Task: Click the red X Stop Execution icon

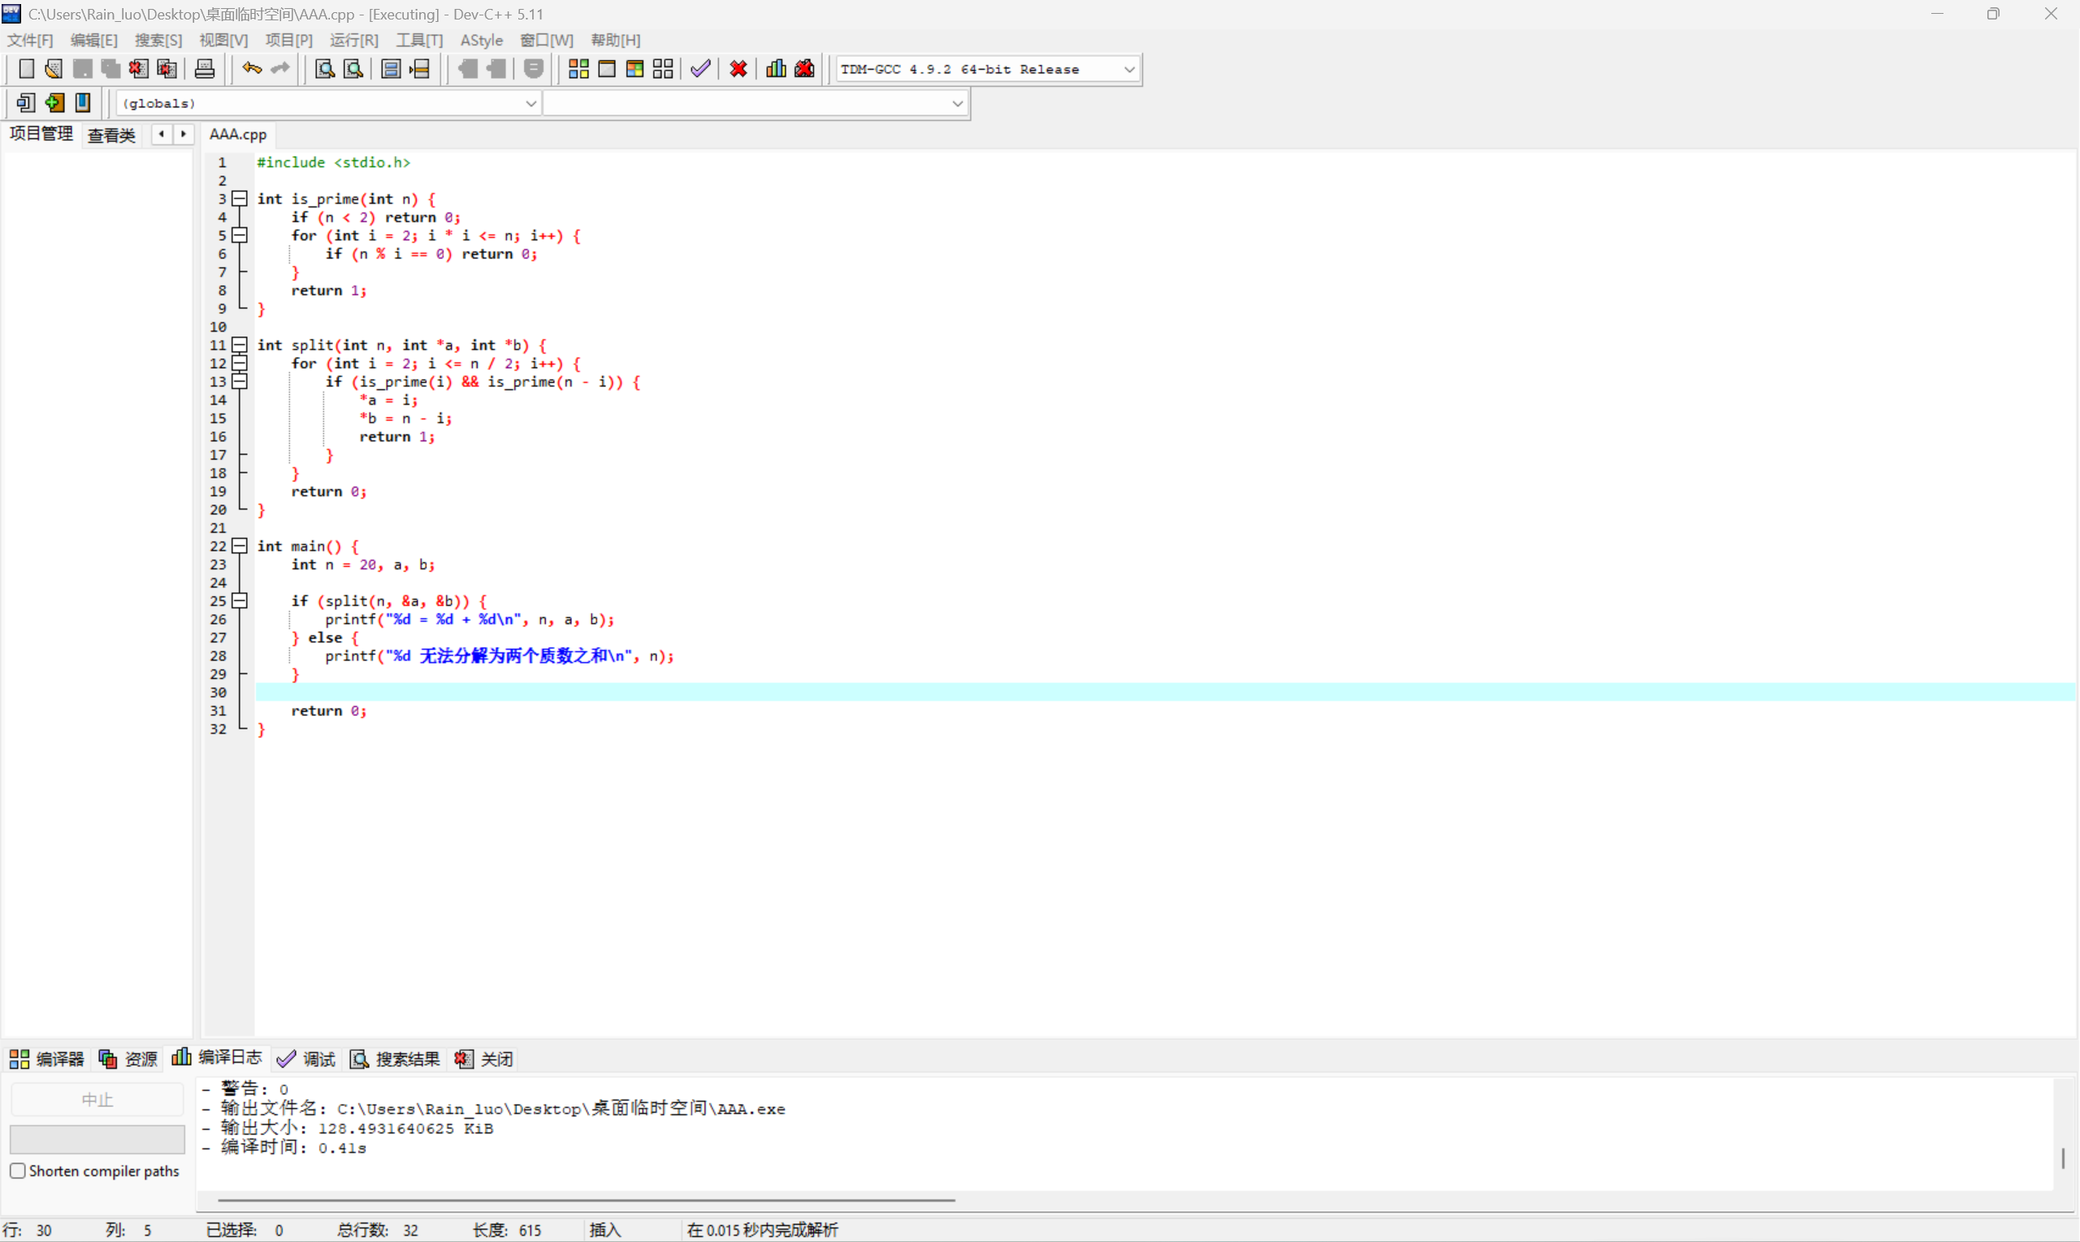Action: pyautogui.click(x=739, y=68)
